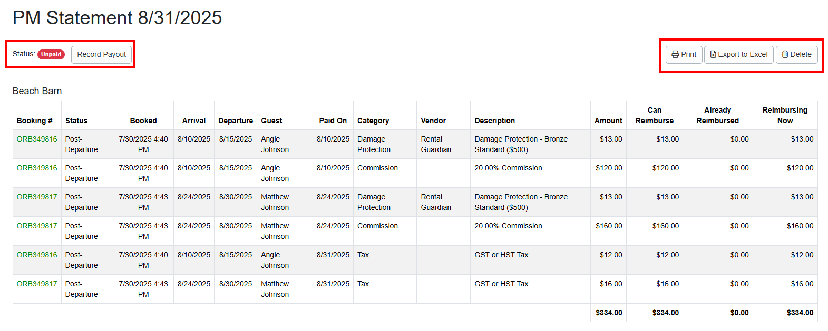This screenshot has height=331, width=828.
Task: Open the ORB349816 link in the 8/31/2025 Tax row
Action: 37,255
